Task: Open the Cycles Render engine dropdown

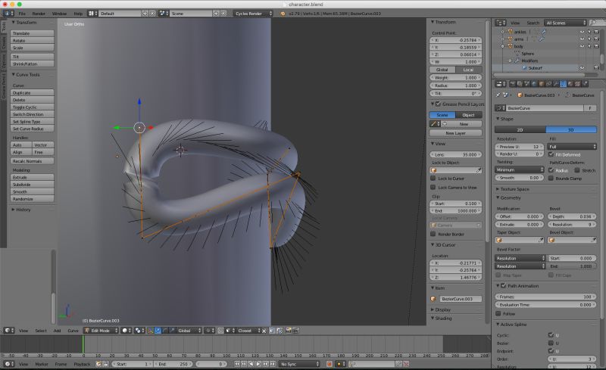Action: [x=252, y=14]
